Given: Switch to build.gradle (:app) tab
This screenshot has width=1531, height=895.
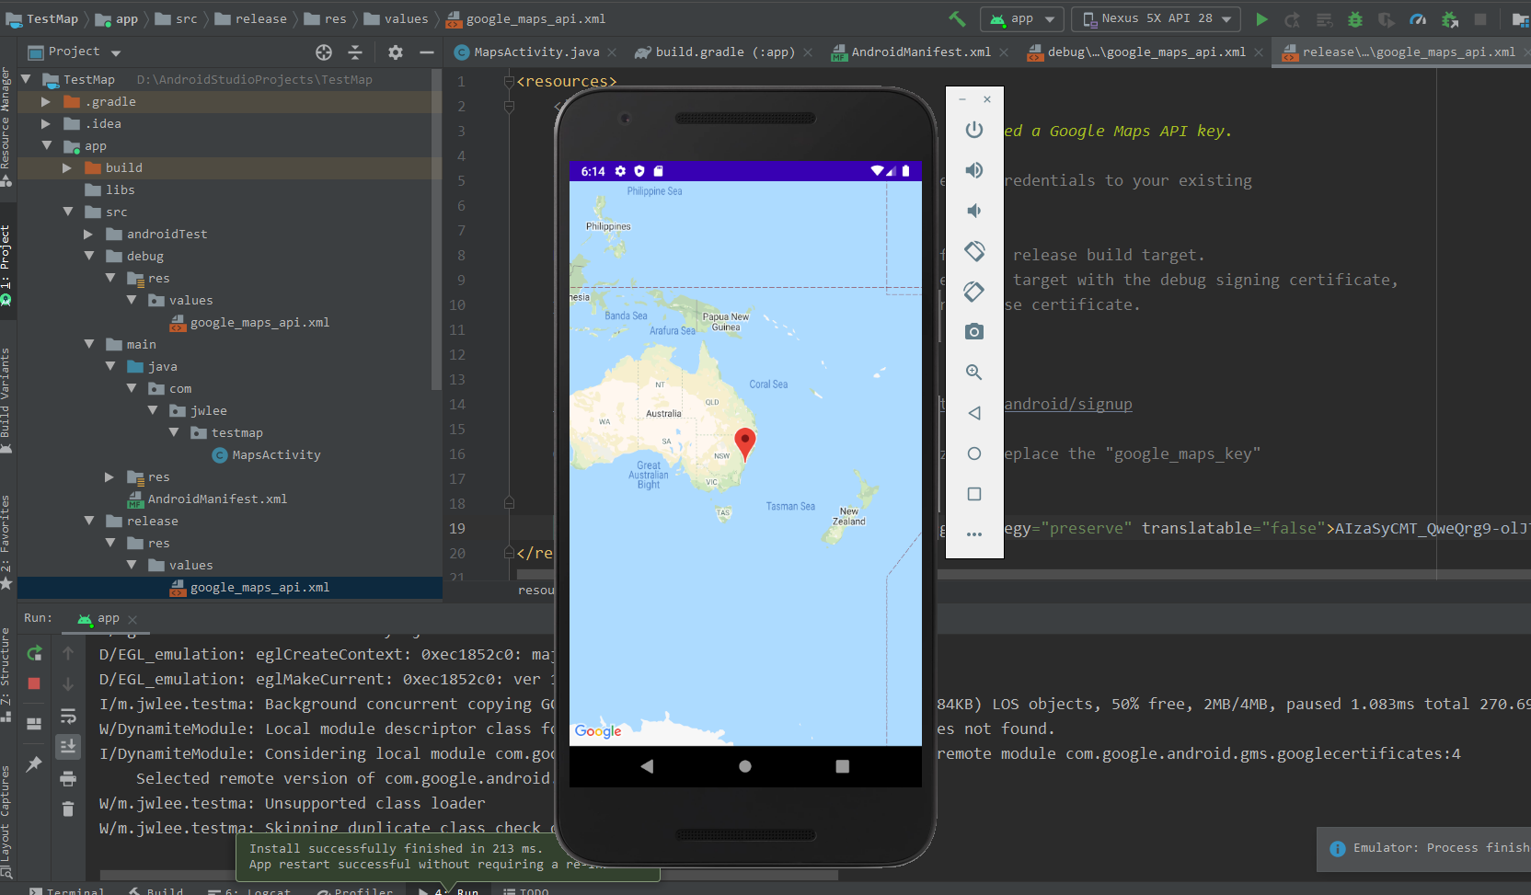Looking at the screenshot, I should pos(724,52).
